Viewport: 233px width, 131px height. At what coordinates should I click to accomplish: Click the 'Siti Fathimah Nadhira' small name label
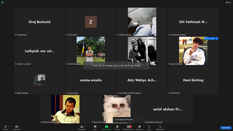178,35
